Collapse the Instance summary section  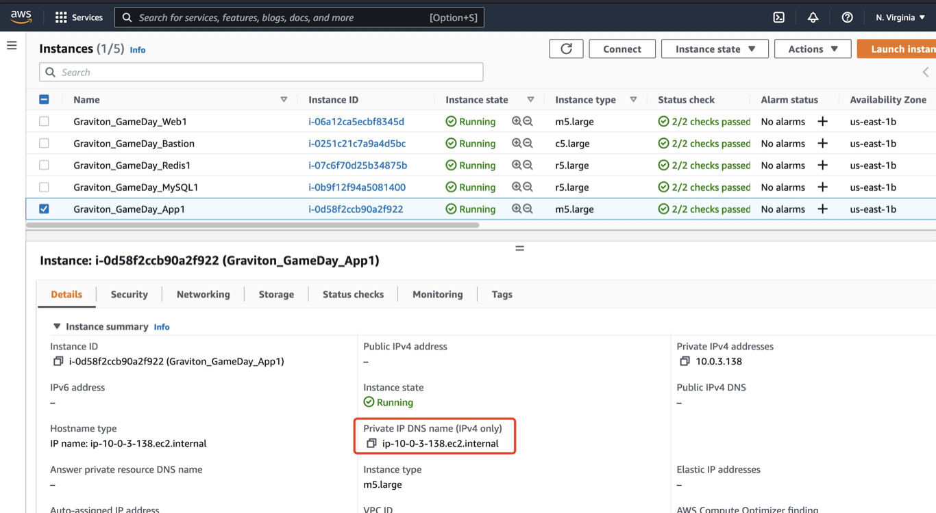57,326
